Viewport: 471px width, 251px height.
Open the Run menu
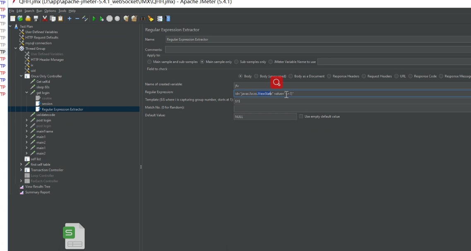(x=39, y=11)
